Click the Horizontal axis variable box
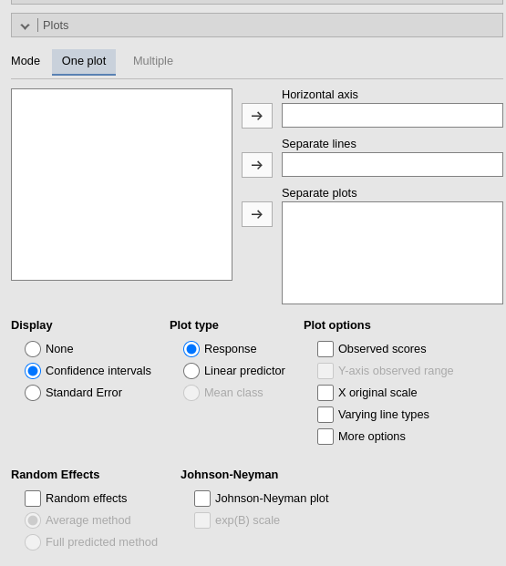The height and width of the screenshot is (566, 506). 392,116
